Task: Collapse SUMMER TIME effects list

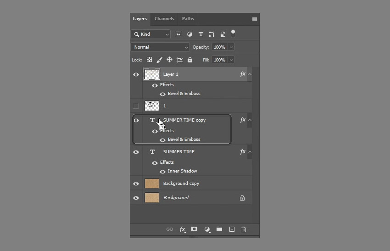Action: (250, 152)
